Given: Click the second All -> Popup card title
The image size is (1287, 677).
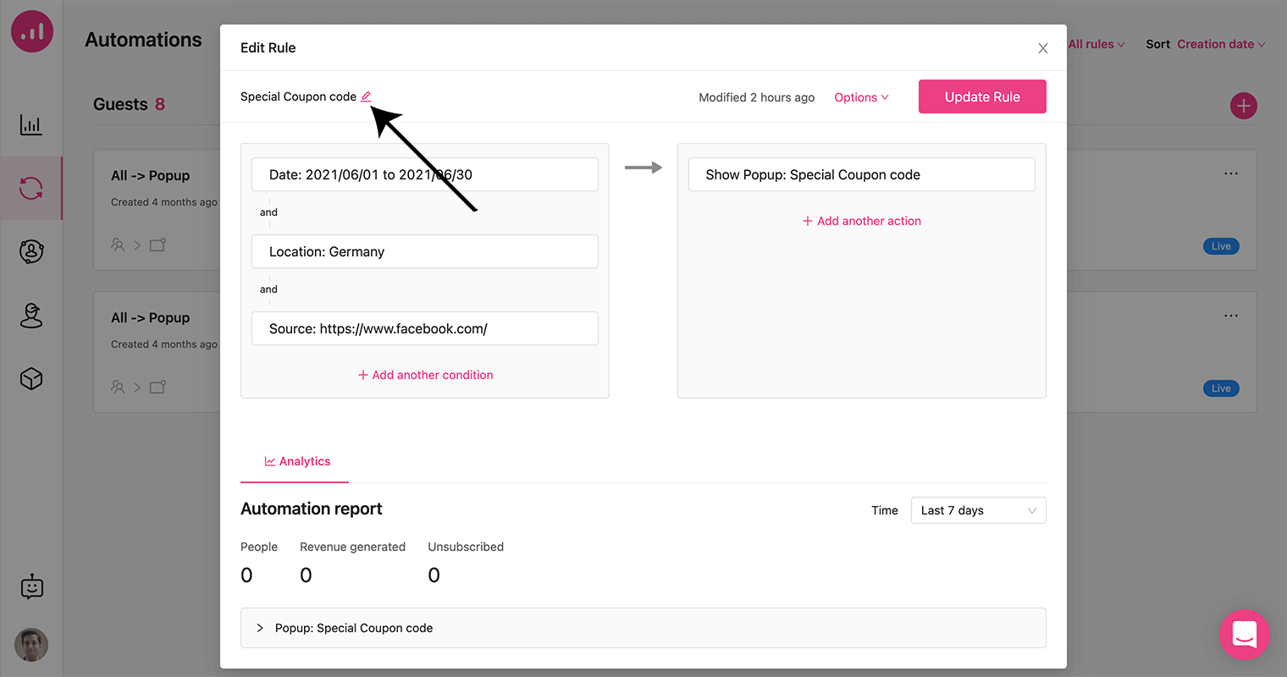Looking at the screenshot, I should pyautogui.click(x=151, y=317).
